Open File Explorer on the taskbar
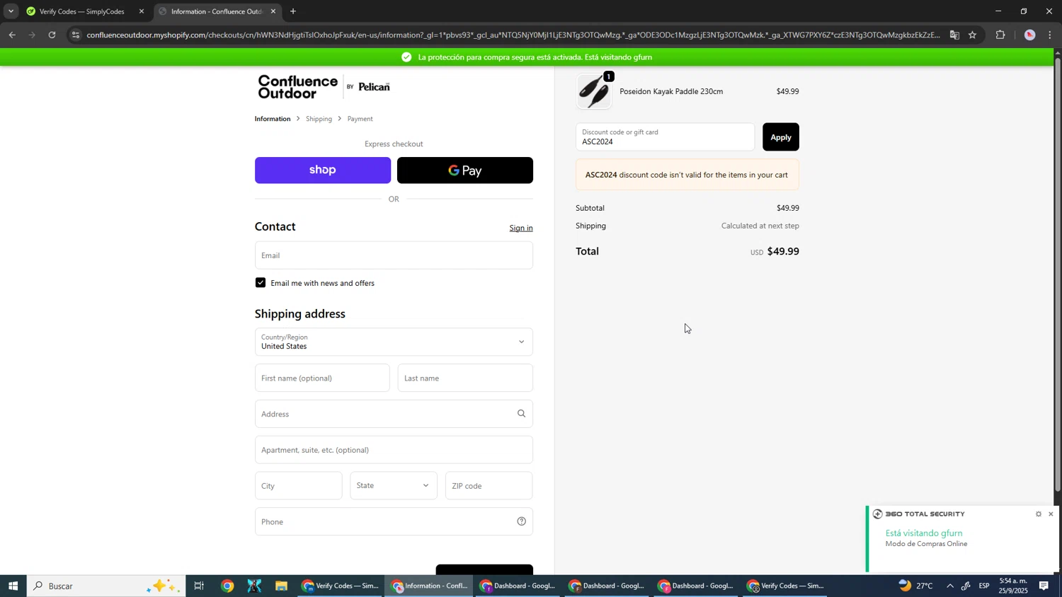The image size is (1062, 597). click(281, 586)
